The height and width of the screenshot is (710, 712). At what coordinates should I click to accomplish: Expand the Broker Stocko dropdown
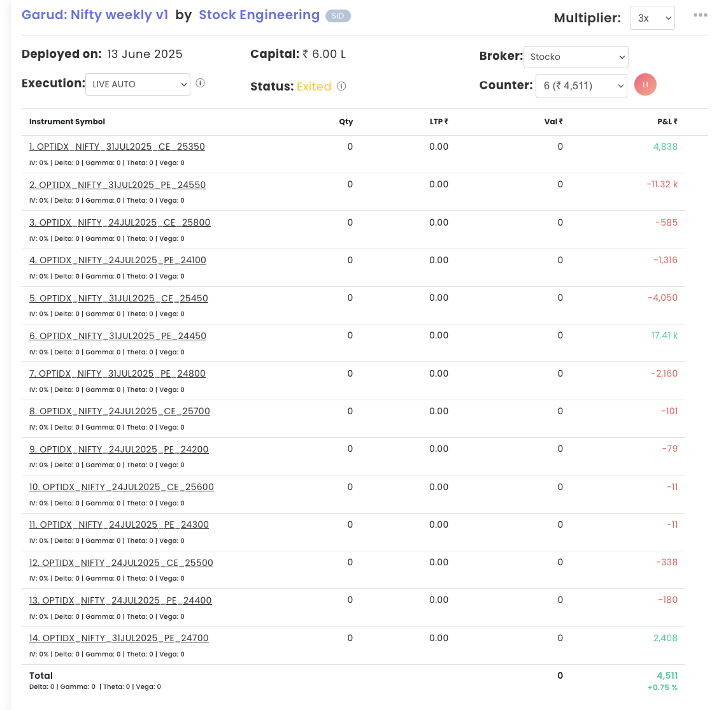pyautogui.click(x=575, y=57)
